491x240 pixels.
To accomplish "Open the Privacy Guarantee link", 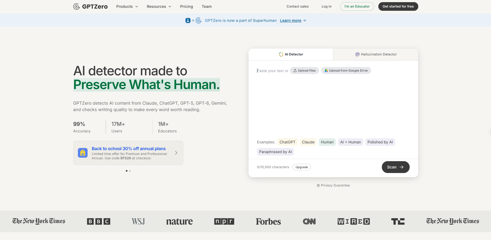I will click(x=333, y=185).
